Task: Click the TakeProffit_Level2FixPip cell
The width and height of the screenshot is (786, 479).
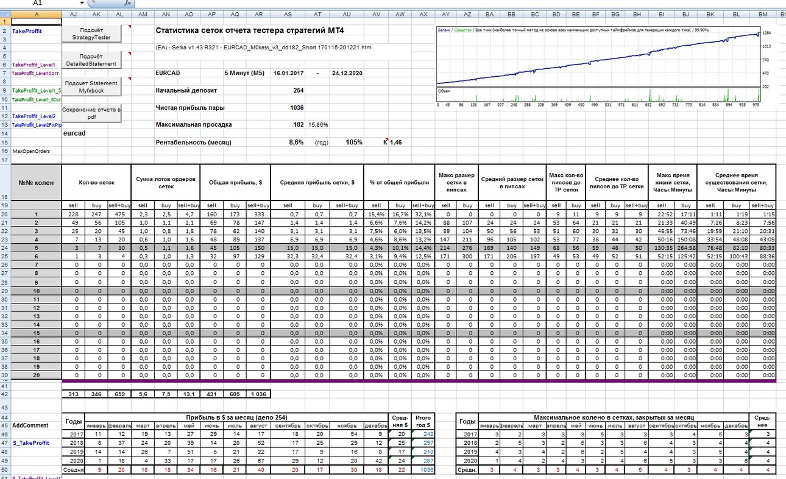Action: pyautogui.click(x=37, y=125)
